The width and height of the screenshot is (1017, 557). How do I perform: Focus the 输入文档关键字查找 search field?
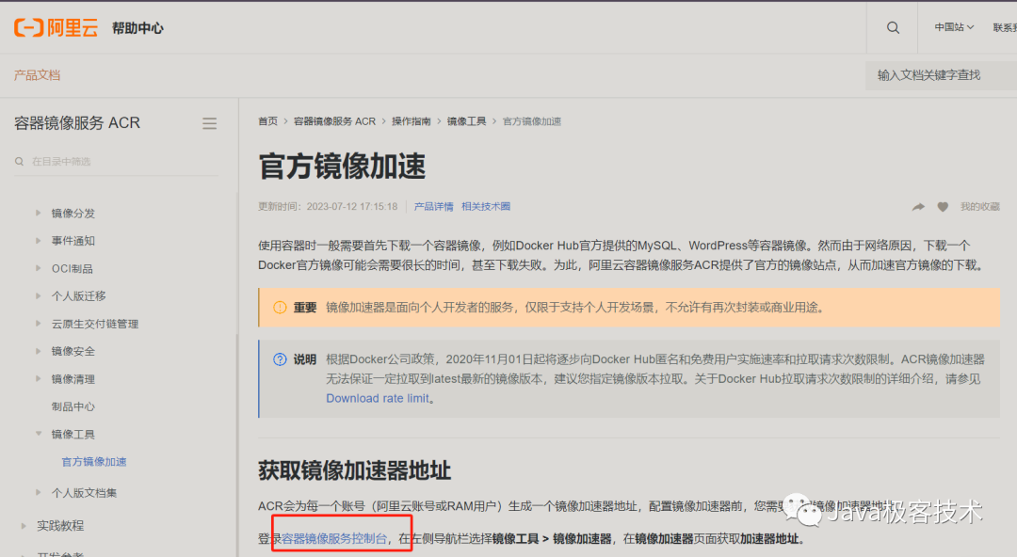[x=941, y=75]
